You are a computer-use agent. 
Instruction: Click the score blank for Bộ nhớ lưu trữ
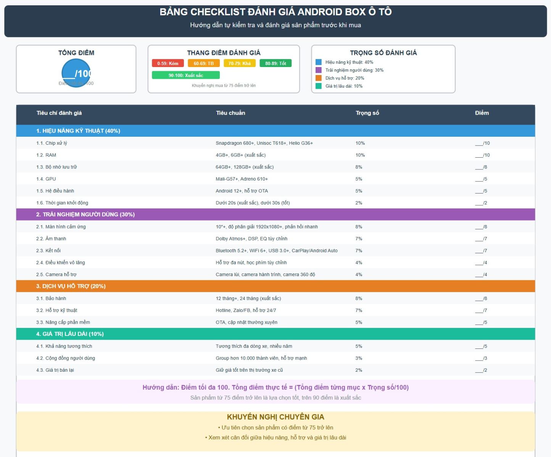(x=481, y=167)
